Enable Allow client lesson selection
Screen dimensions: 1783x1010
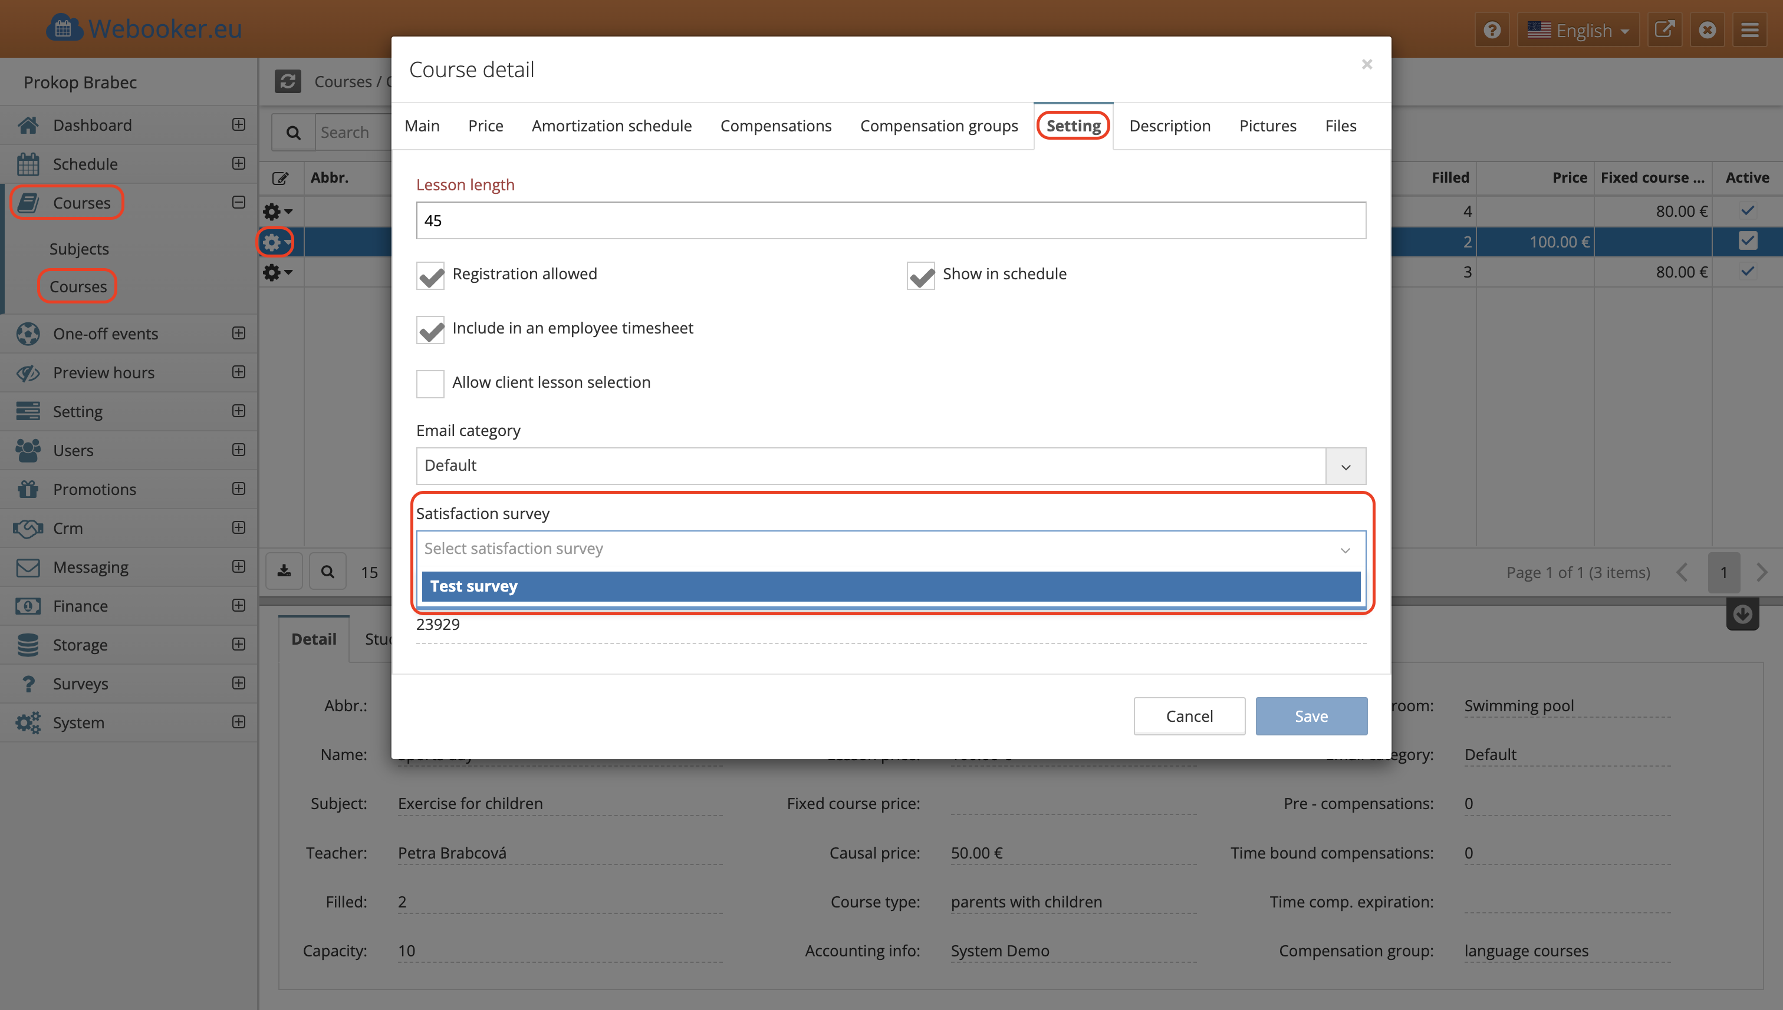click(x=430, y=383)
